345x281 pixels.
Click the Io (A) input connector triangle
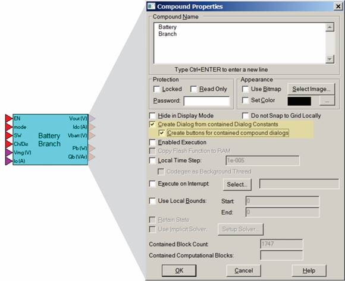pos(9,161)
